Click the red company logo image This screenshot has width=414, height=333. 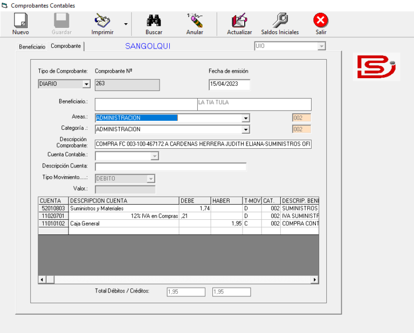click(x=376, y=67)
